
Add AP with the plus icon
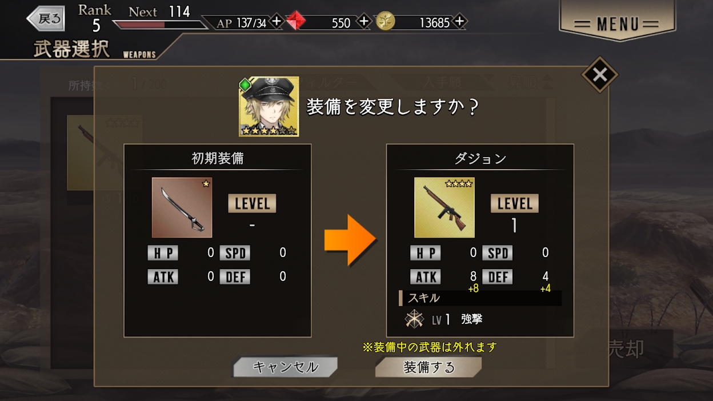276,22
